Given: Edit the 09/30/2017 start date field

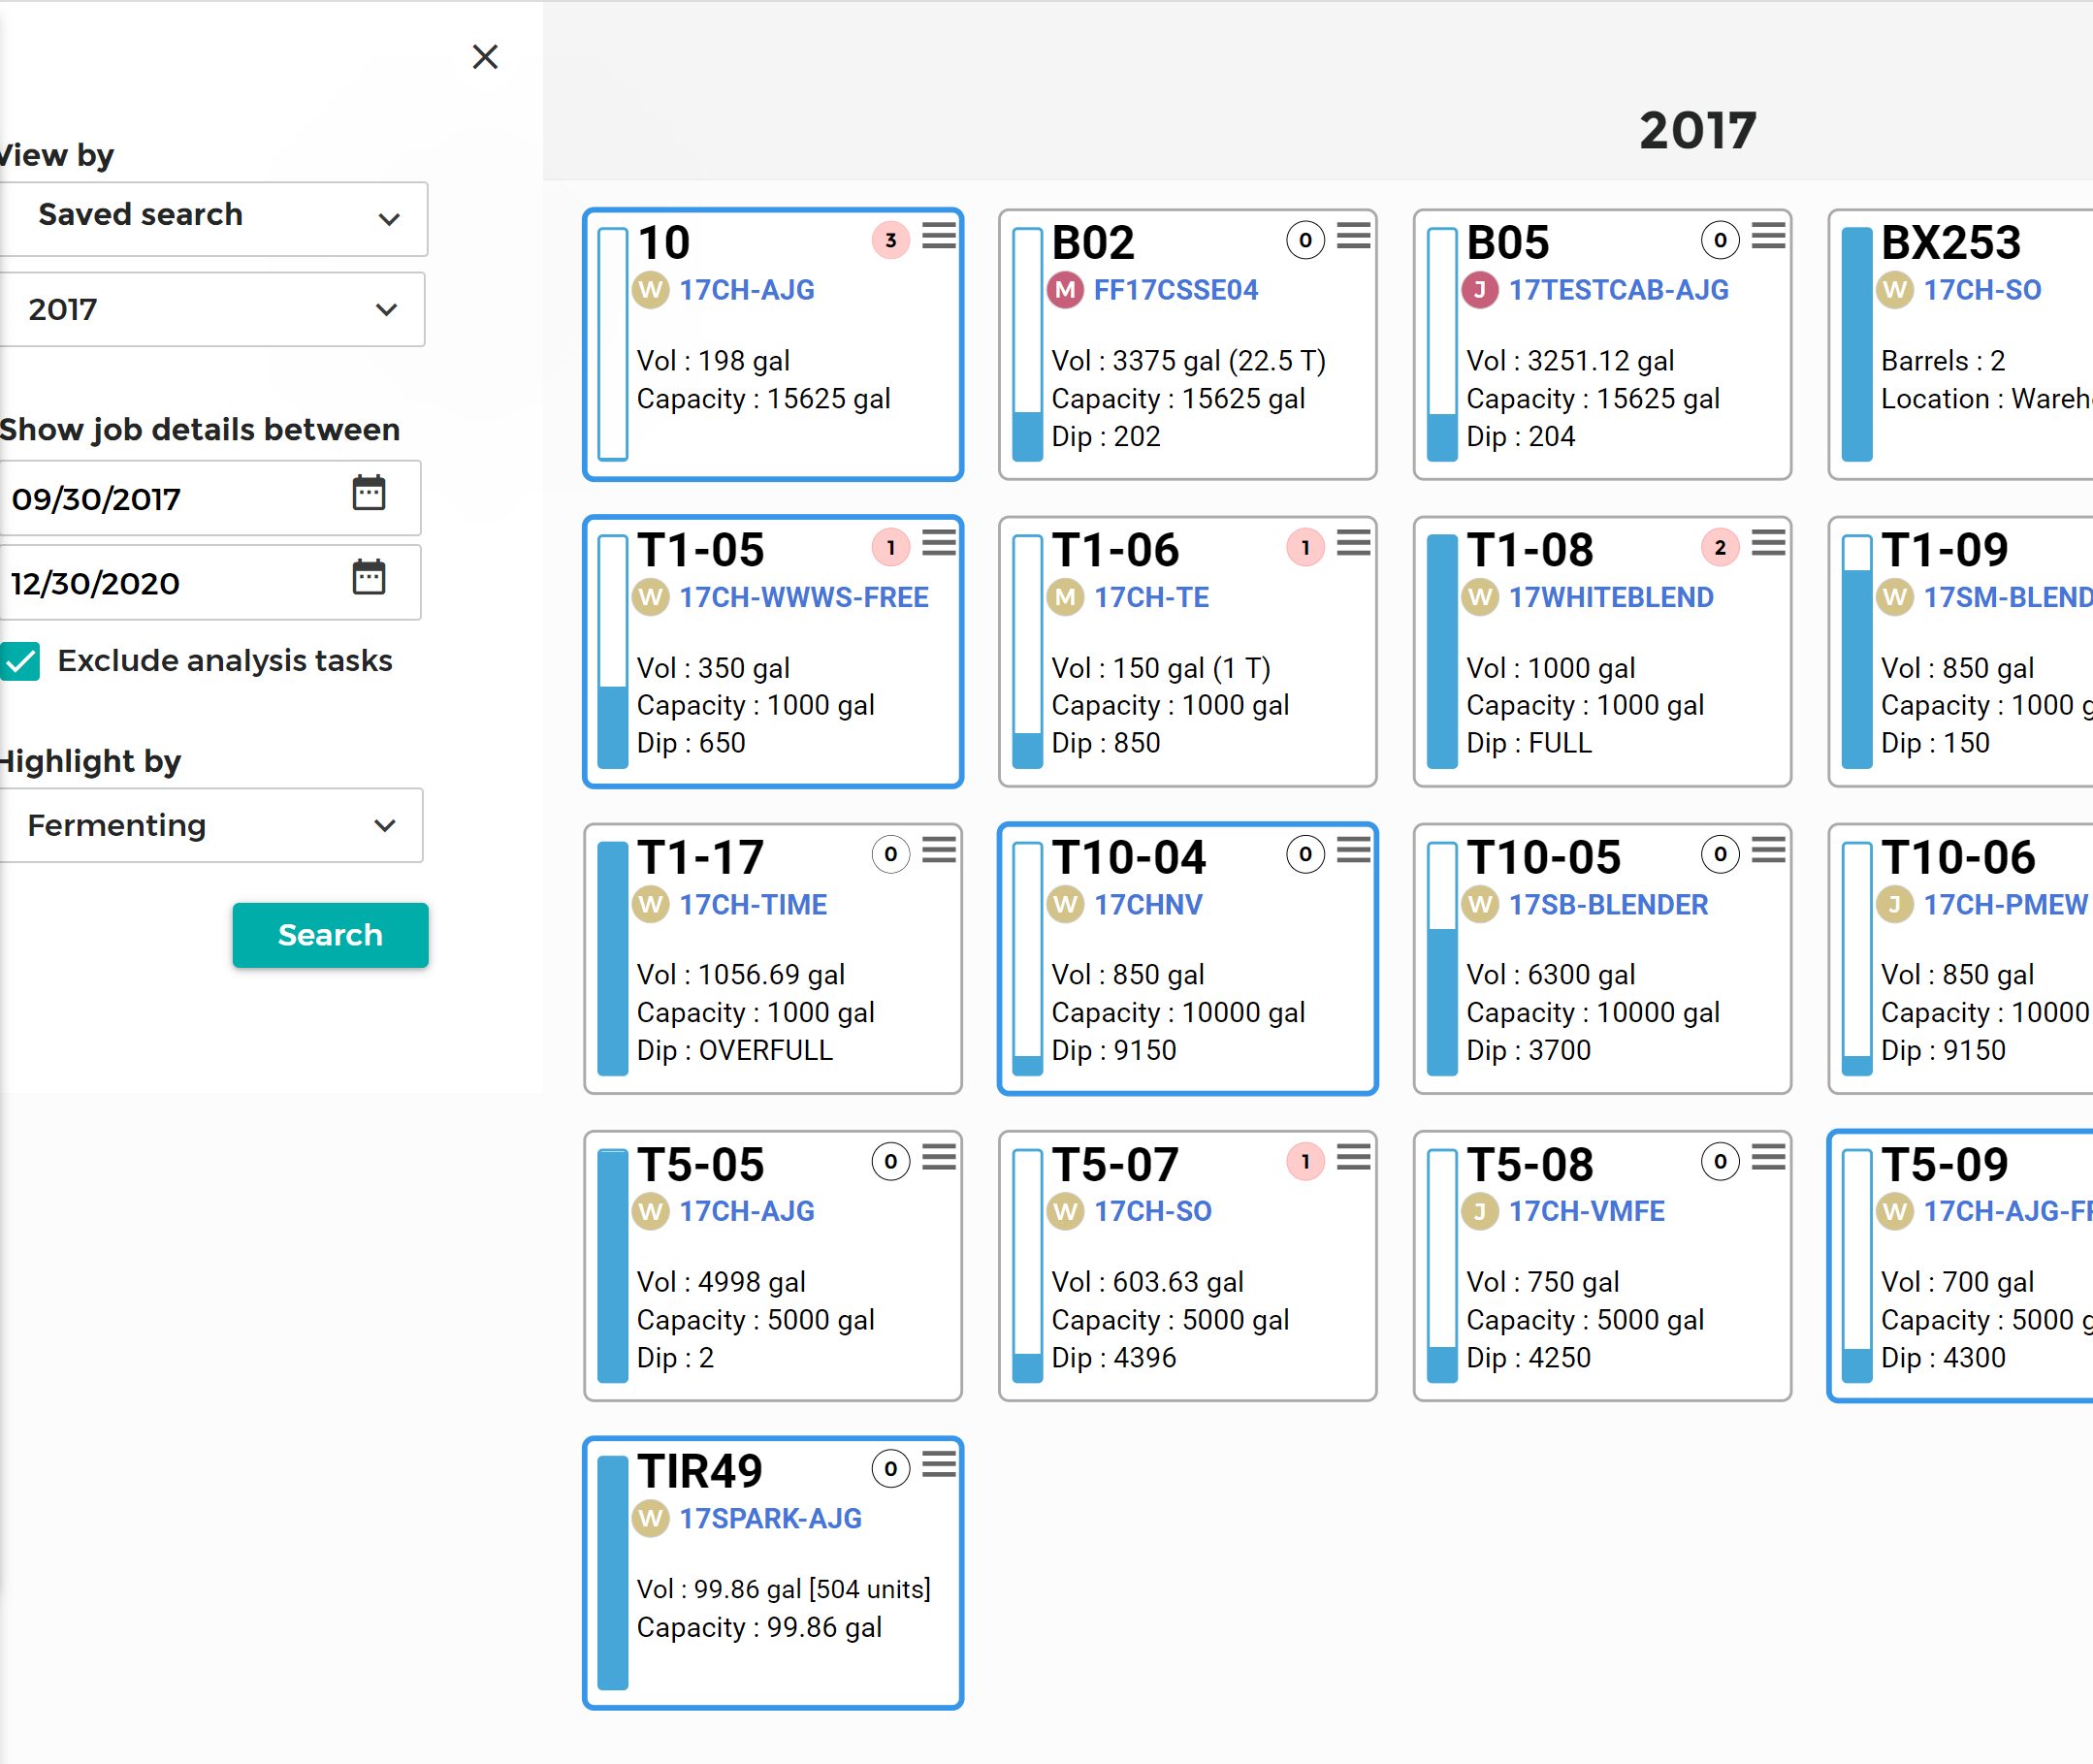Looking at the screenshot, I should point(209,498).
